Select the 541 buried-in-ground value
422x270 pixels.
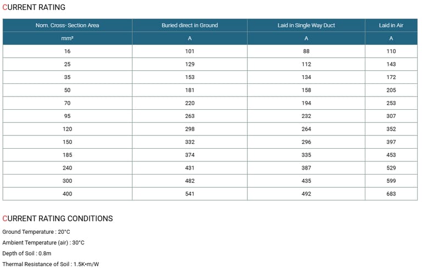[190, 194]
